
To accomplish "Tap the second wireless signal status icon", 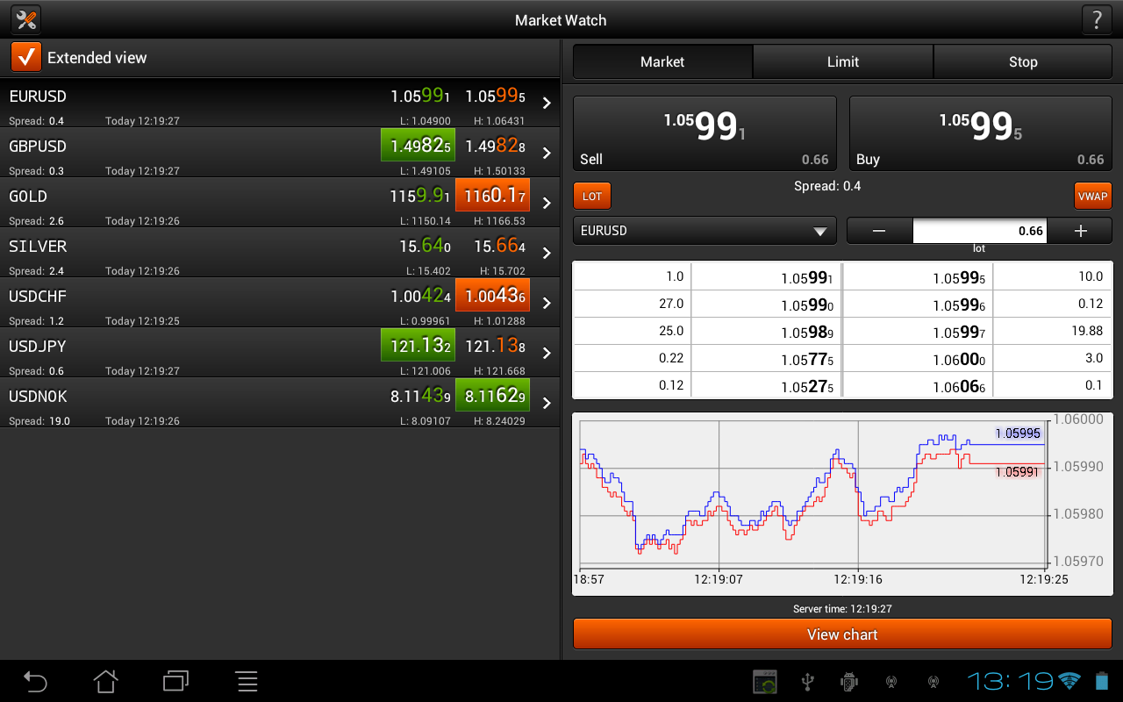I will point(933,682).
